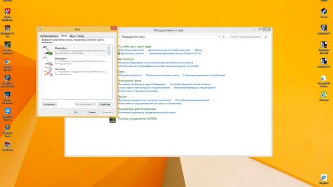Click the Отмена button
333x187 pixels.
click(x=92, y=112)
